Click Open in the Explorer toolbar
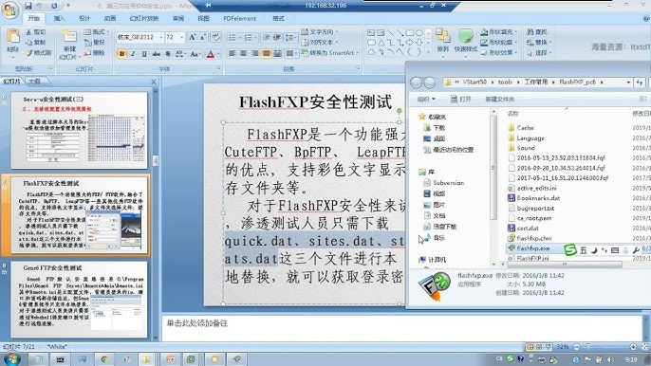651x366 pixels. click(461, 100)
